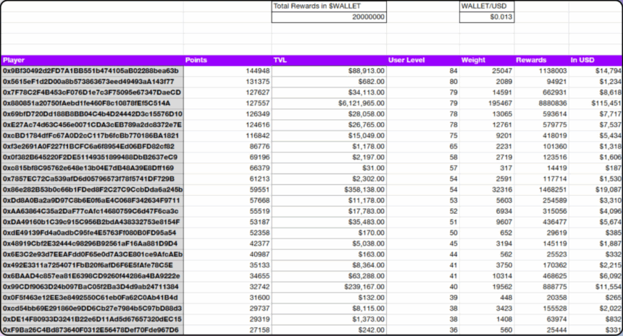Select player address starting 0xDd8A0Ba2a9D9

92,200
